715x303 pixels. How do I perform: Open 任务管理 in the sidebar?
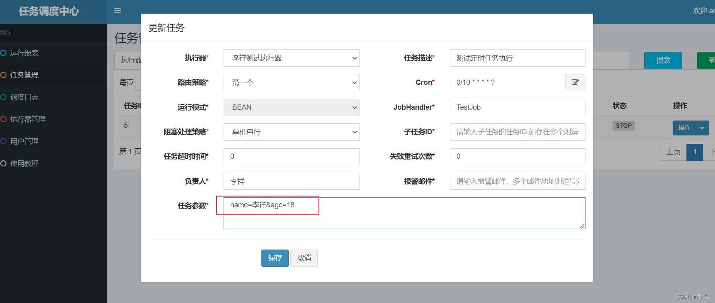coord(24,75)
